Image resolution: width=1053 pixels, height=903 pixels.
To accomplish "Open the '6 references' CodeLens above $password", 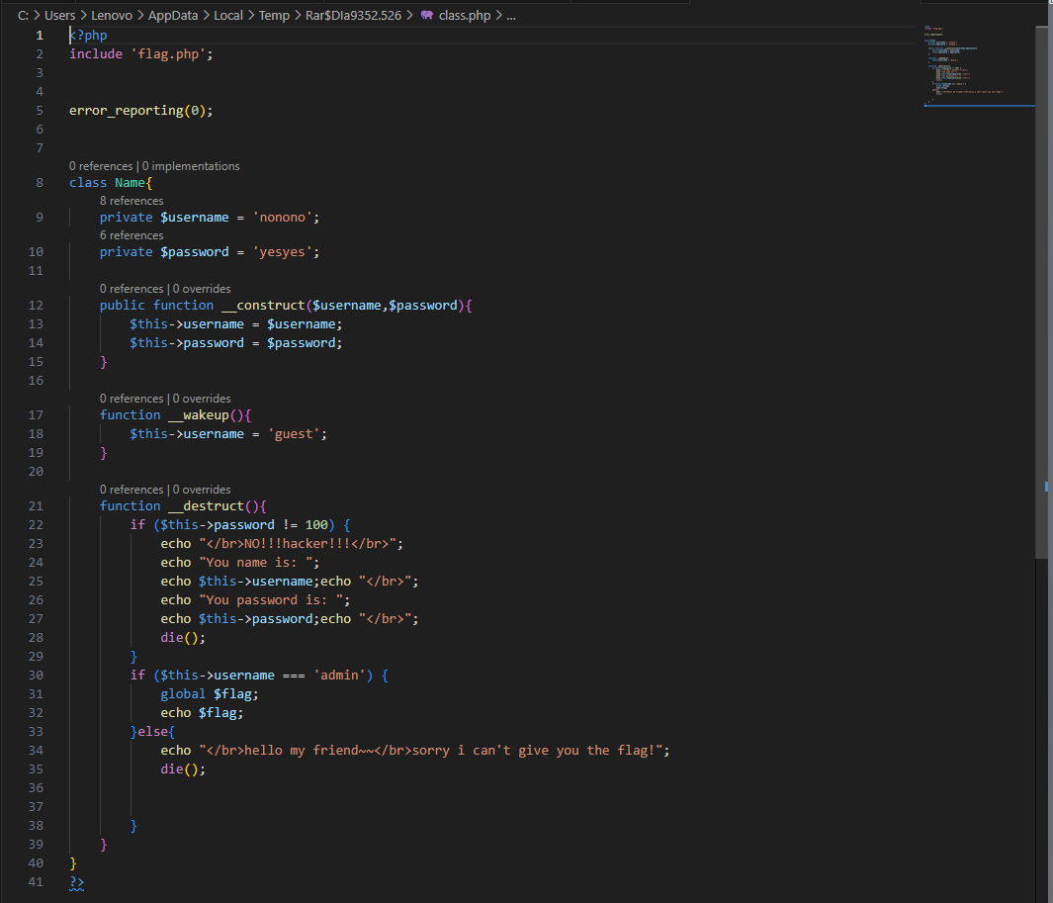I will point(132,235).
